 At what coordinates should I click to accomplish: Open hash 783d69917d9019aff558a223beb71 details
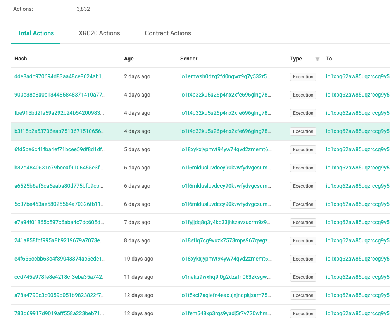point(59,313)
